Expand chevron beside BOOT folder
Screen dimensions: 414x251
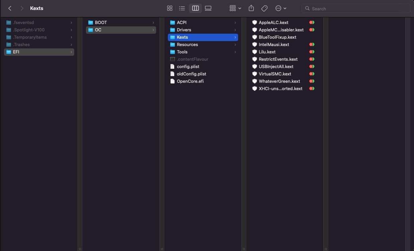coord(153,22)
